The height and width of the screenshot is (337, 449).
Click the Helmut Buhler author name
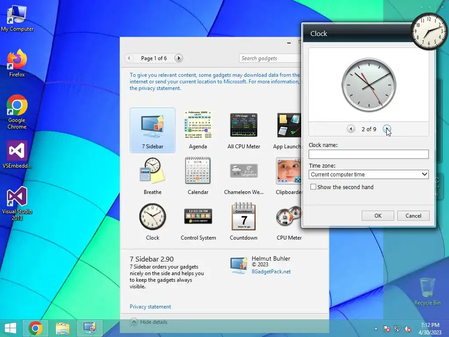point(271,258)
